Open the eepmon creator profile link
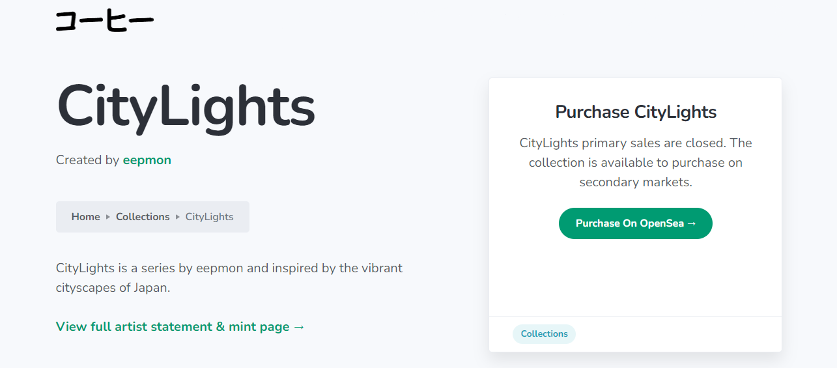This screenshot has width=837, height=368. pos(147,160)
